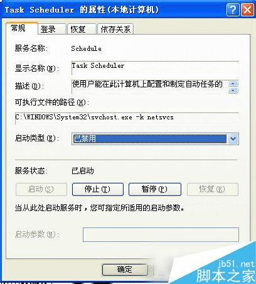This screenshot has width=256, height=284.
Task: Click description scroll down arrow
Action: click(x=233, y=90)
